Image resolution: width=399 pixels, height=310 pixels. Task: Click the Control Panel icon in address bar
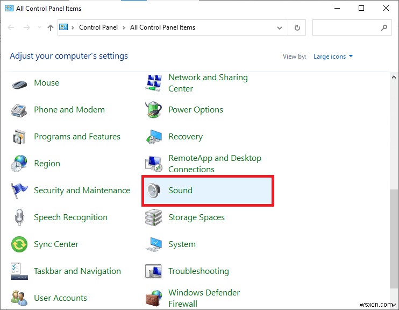pyautogui.click(x=63, y=27)
